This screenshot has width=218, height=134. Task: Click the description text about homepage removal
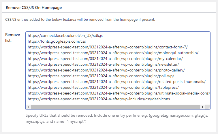80,20
